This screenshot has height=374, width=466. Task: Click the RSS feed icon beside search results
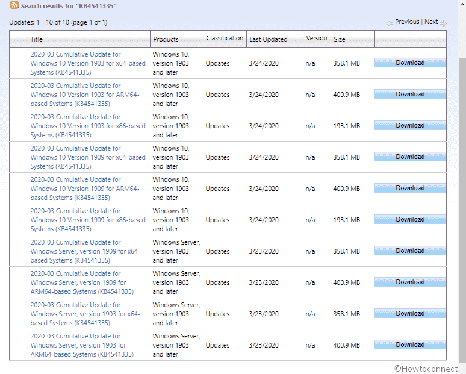point(14,5)
